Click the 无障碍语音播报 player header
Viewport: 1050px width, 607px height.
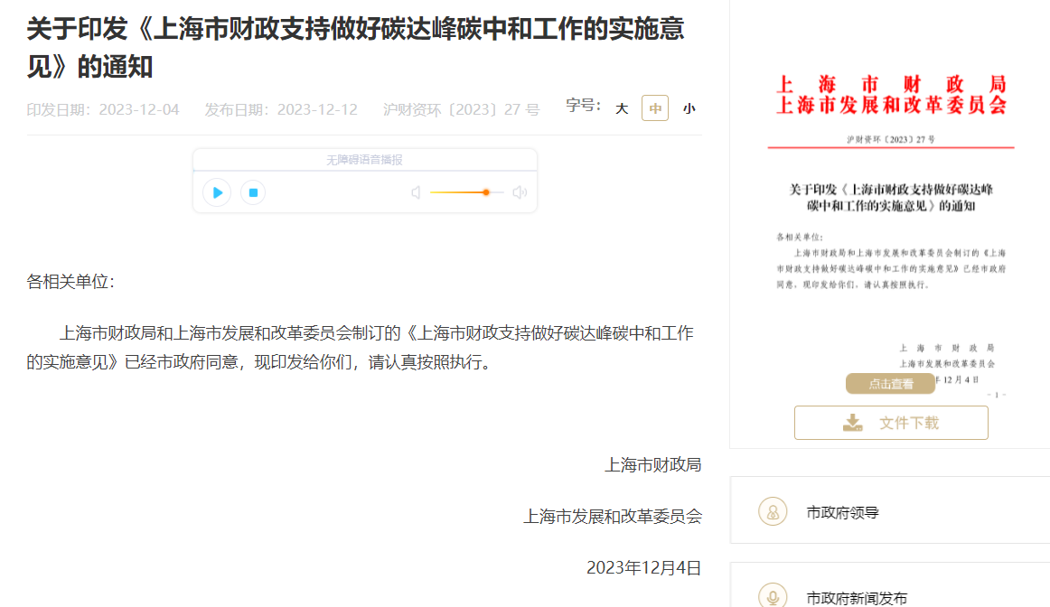364,160
